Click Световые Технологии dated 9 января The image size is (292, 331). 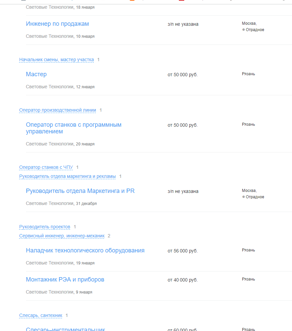click(x=50, y=292)
